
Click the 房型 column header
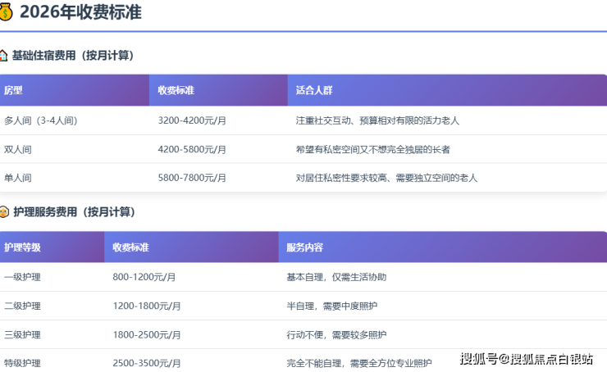(x=13, y=90)
